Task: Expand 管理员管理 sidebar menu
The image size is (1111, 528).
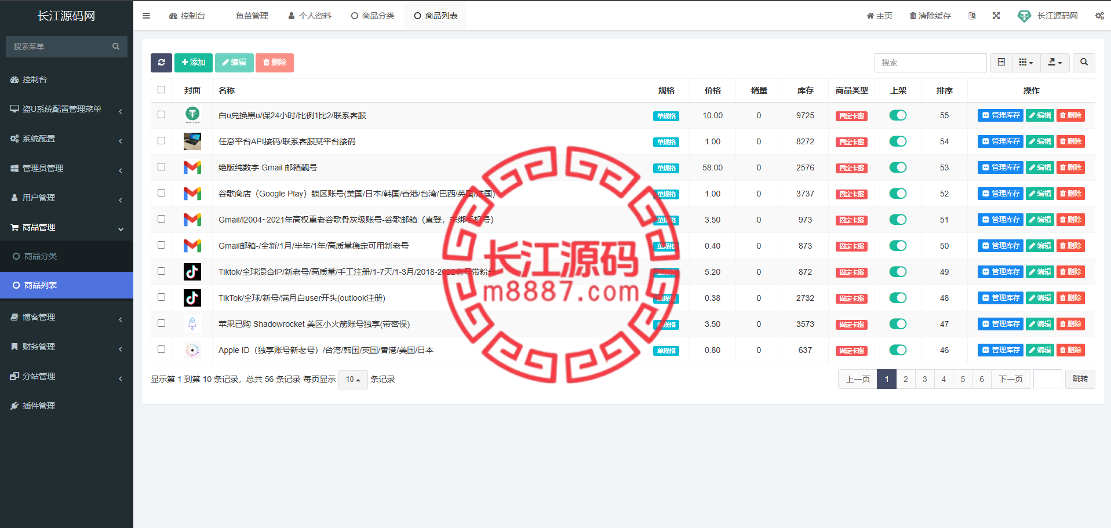Action: point(67,168)
